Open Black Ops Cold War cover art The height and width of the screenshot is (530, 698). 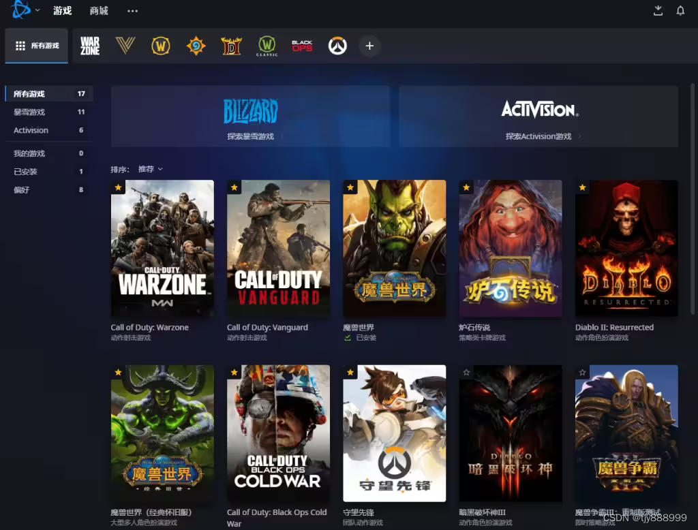coord(279,433)
